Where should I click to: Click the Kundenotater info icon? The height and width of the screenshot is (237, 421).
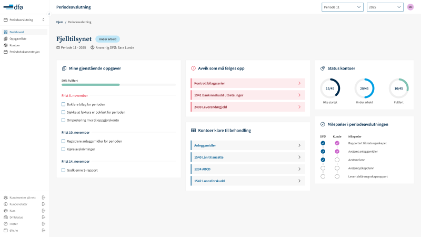click(6, 204)
